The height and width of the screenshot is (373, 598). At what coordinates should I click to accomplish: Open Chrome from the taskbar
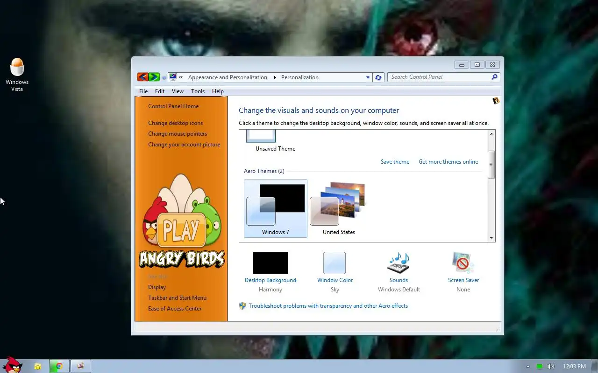click(59, 366)
